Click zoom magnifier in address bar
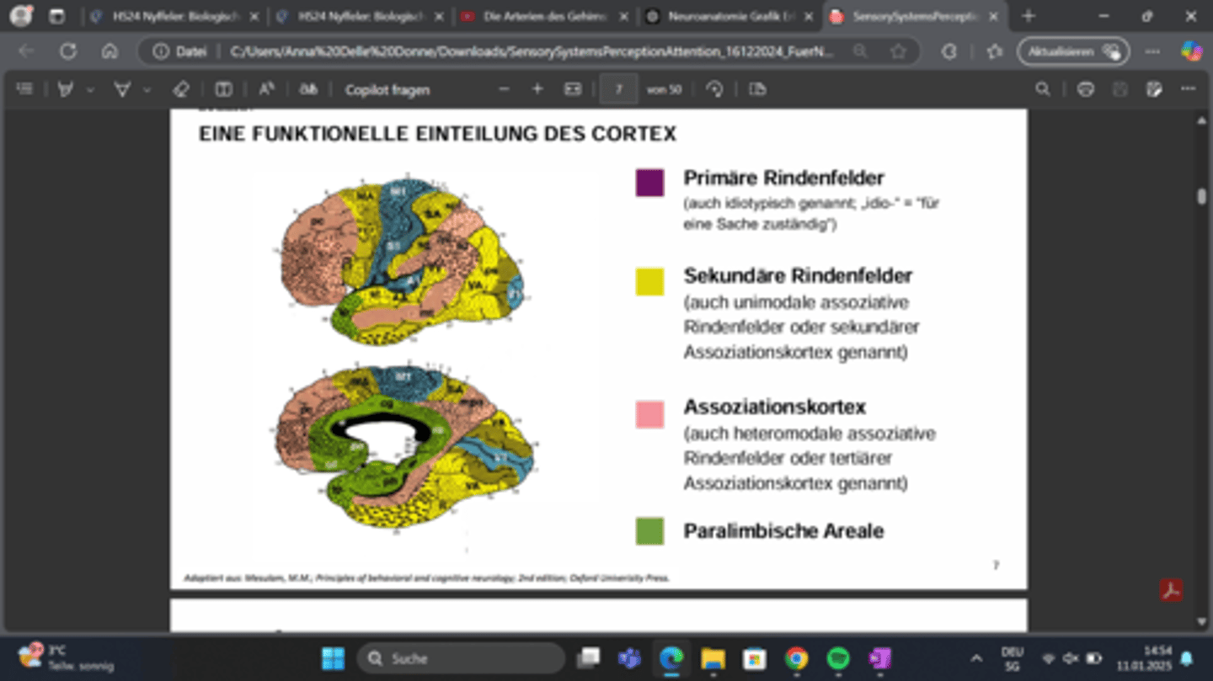1213x681 pixels. [860, 51]
